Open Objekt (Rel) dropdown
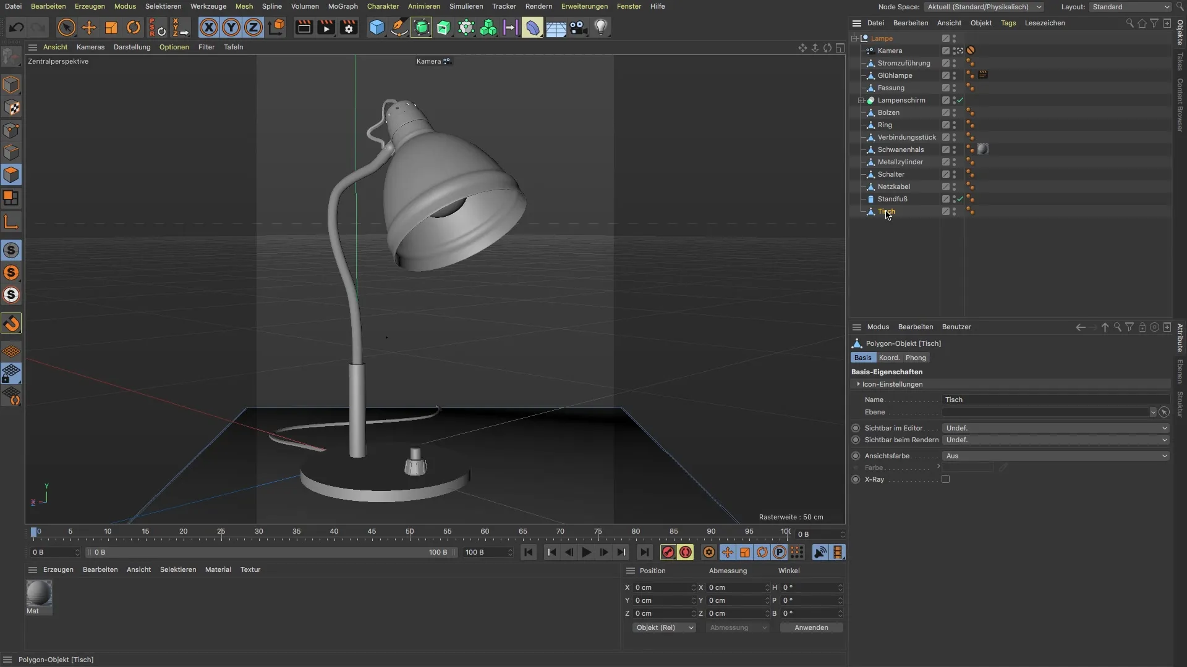The image size is (1187, 667). coord(663,627)
